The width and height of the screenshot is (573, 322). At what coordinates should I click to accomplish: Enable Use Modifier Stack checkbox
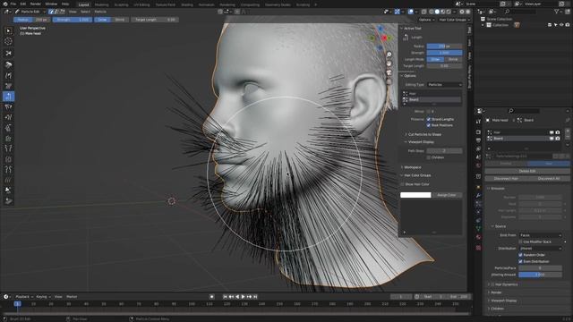[x=520, y=241]
